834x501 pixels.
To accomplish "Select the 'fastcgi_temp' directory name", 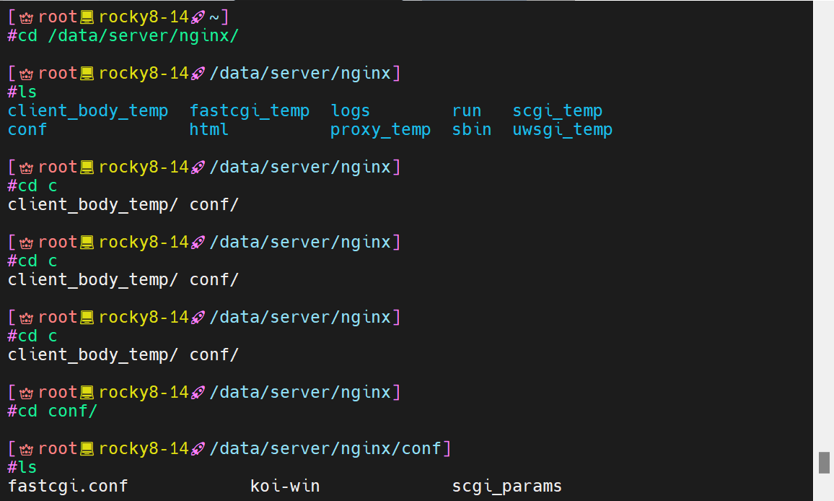I will 250,110.
